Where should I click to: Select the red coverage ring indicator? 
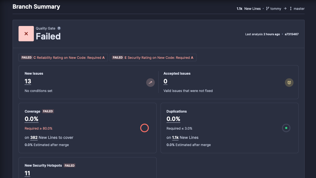click(x=144, y=128)
